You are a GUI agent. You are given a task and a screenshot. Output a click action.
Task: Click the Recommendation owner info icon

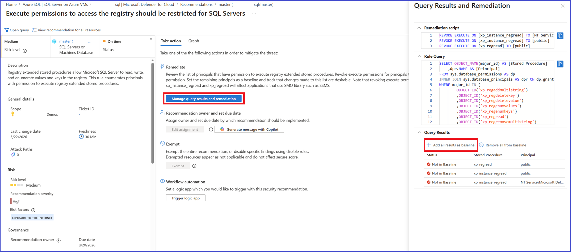coord(59,240)
